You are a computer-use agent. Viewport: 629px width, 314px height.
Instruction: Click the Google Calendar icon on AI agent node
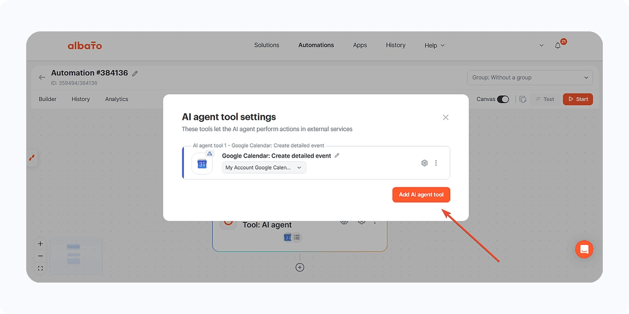tap(287, 238)
